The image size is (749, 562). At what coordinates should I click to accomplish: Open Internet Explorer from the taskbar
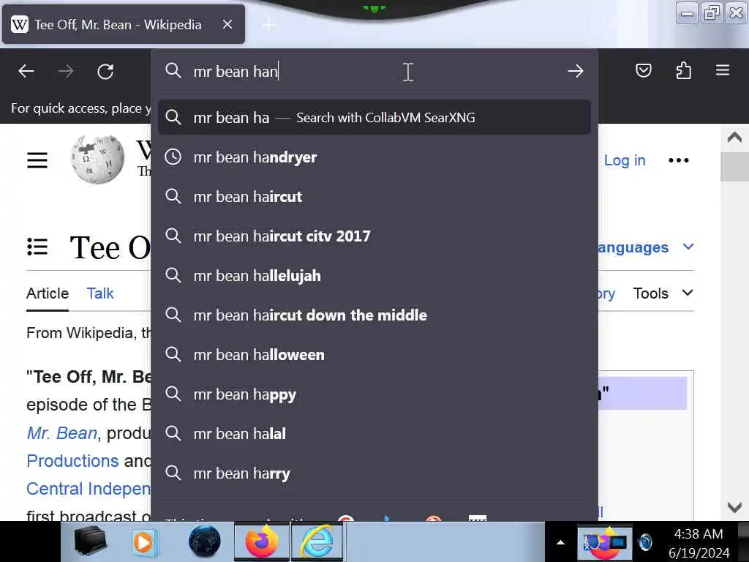tap(317, 542)
